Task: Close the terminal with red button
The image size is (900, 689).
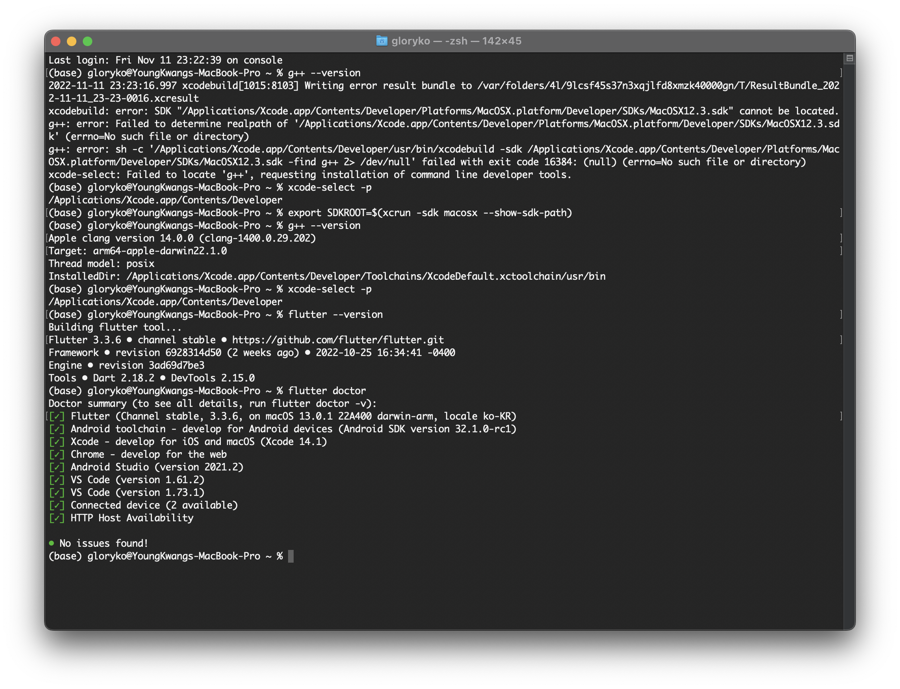Action: (56, 41)
